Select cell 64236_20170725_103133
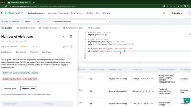 click(143, 91)
